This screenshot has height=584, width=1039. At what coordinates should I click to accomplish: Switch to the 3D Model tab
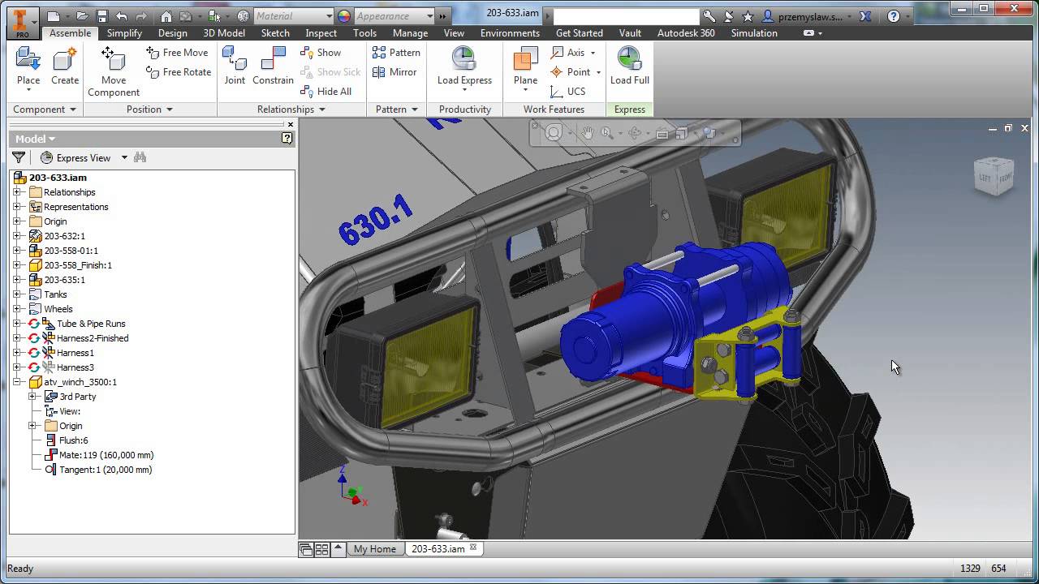224,33
